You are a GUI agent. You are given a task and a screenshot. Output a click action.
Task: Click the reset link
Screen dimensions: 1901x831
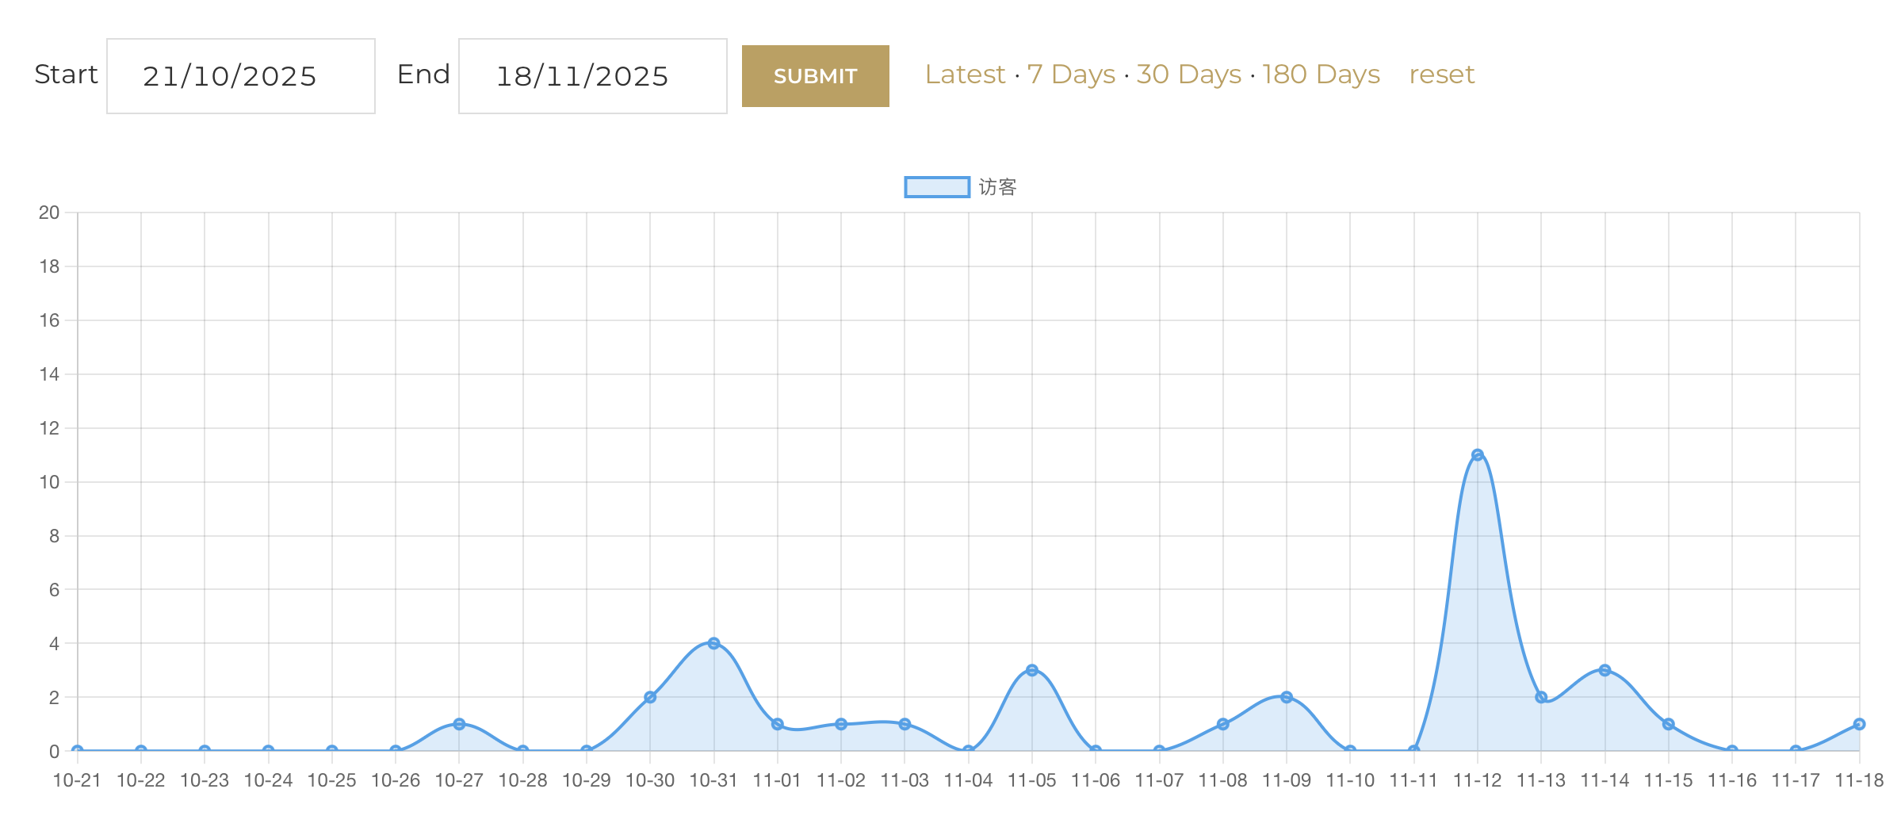tap(1440, 75)
